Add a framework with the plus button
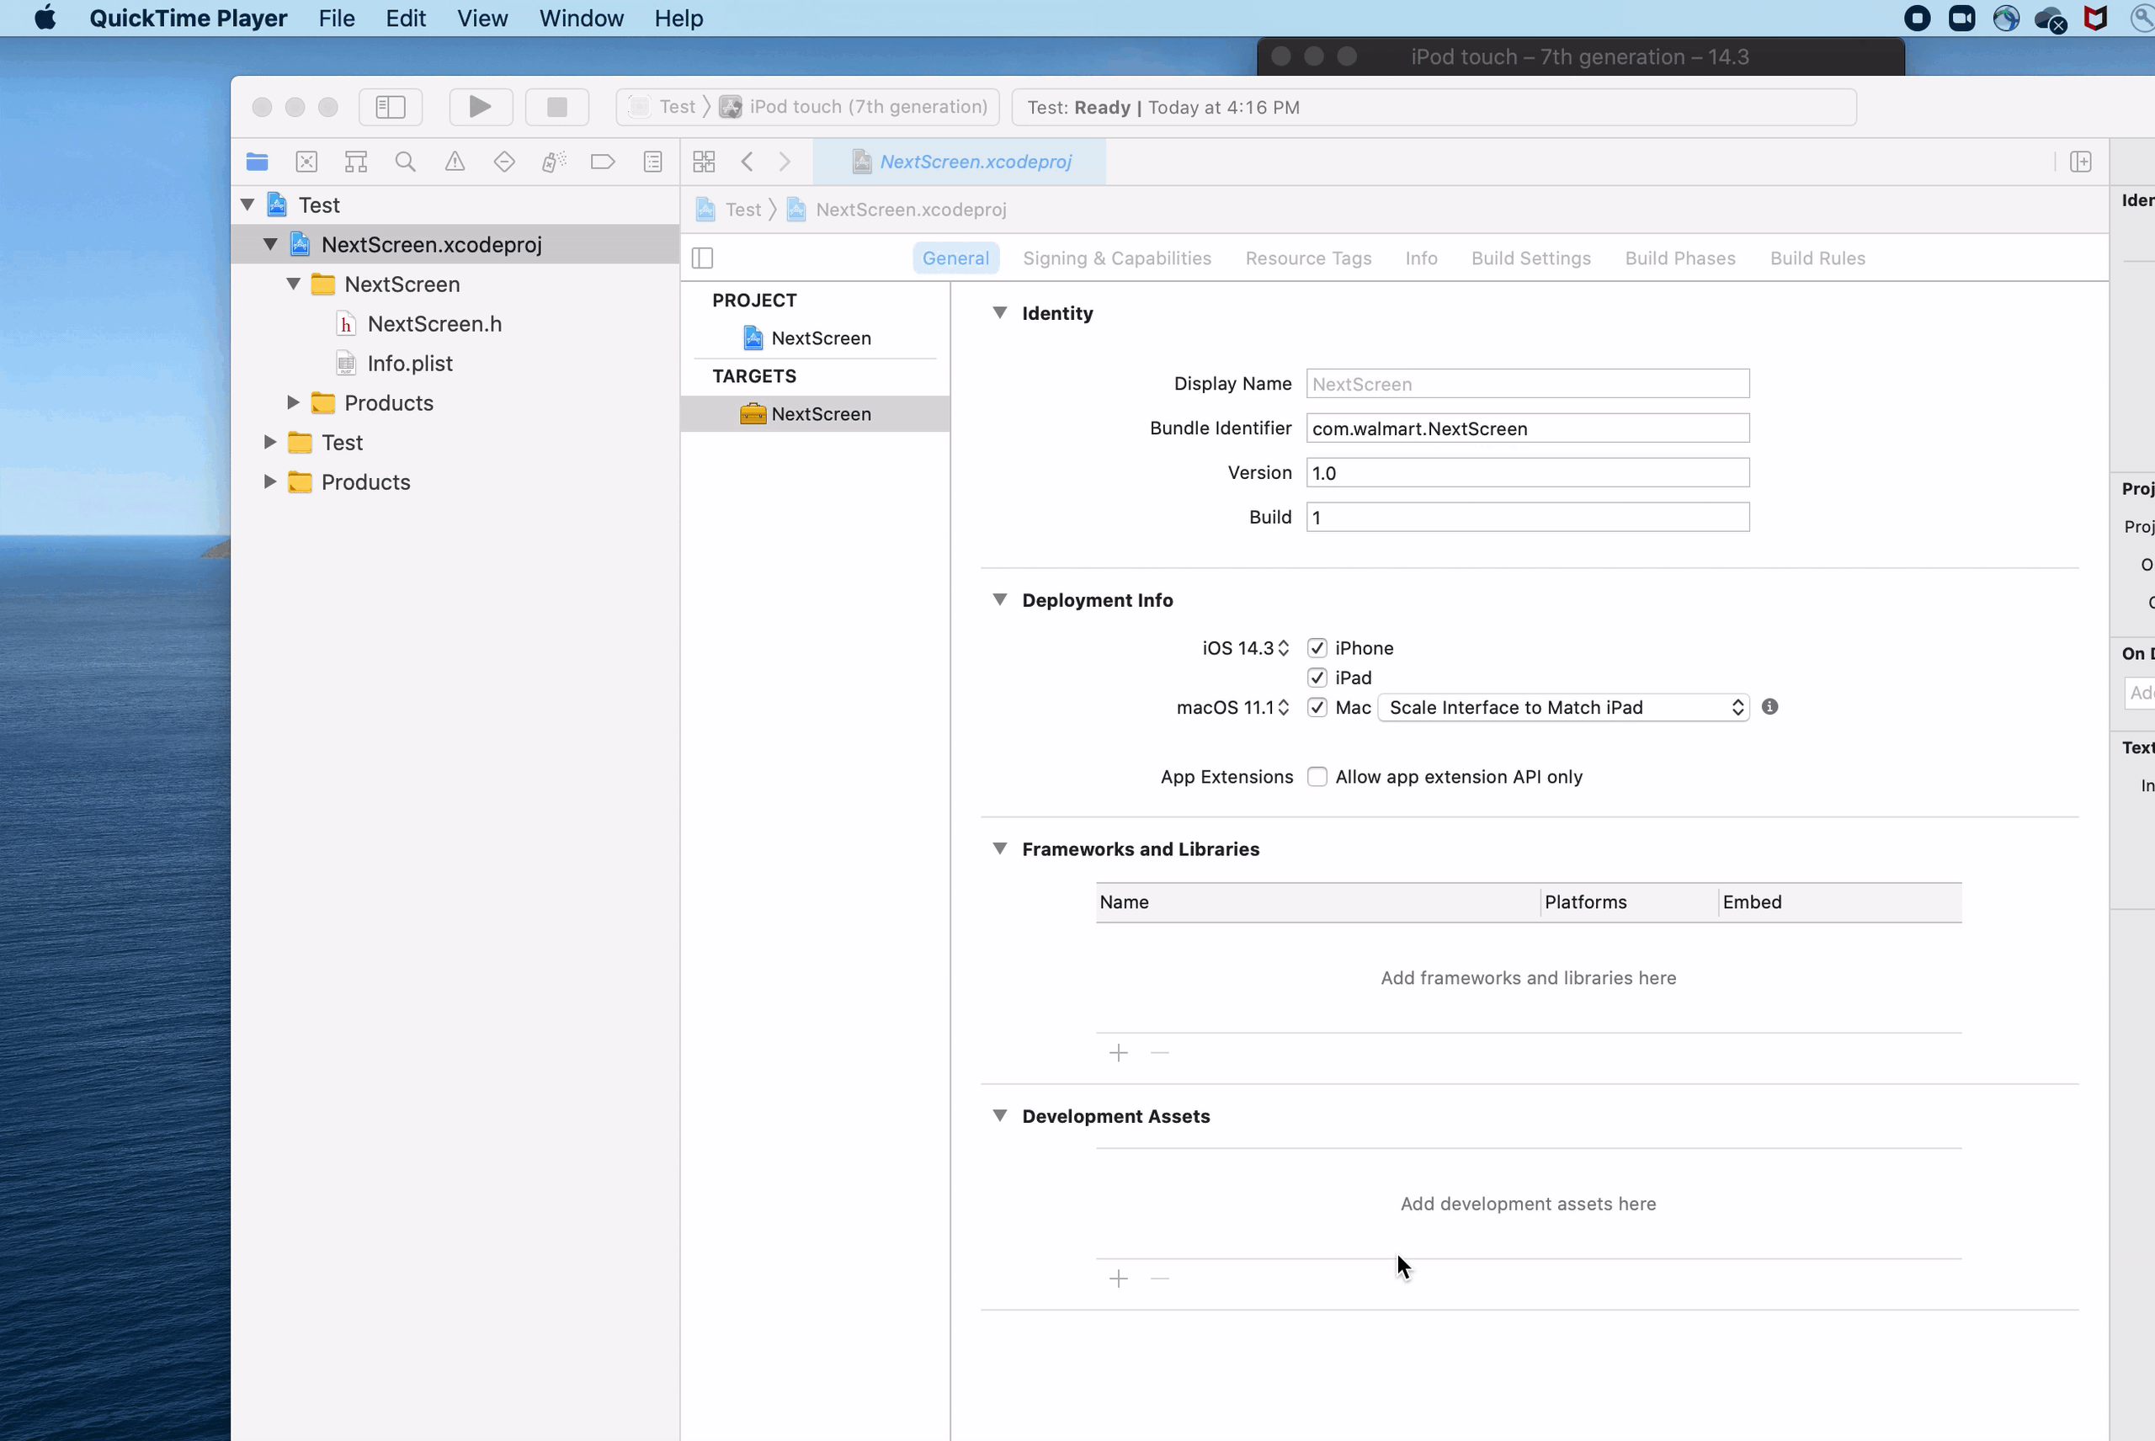Image resolution: width=2155 pixels, height=1441 pixels. tap(1119, 1052)
